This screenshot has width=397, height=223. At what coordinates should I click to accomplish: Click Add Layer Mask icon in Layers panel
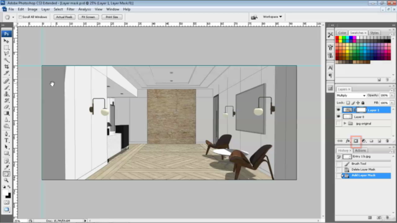[x=355, y=141]
